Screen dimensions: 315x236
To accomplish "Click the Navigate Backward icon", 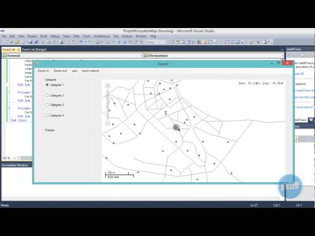I will 98,42.
